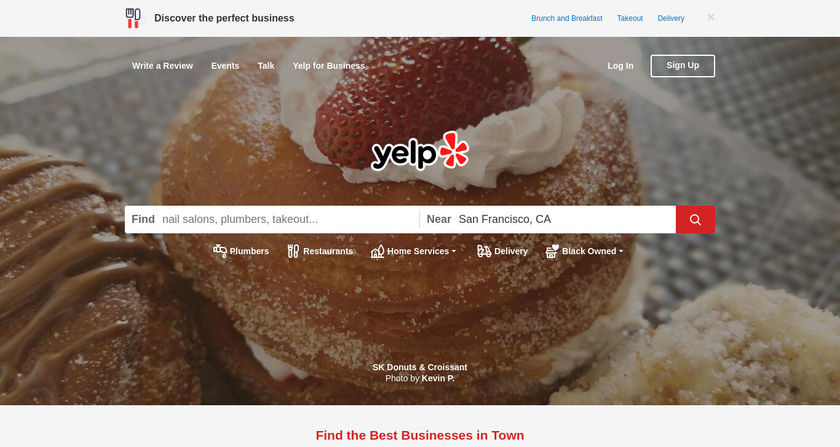
Task: Click the Home Services house icon
Action: pyautogui.click(x=378, y=251)
